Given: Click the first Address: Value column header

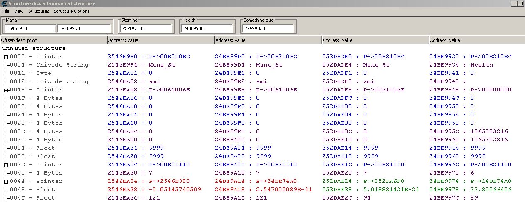Looking at the screenshot, I should tap(160, 40).
